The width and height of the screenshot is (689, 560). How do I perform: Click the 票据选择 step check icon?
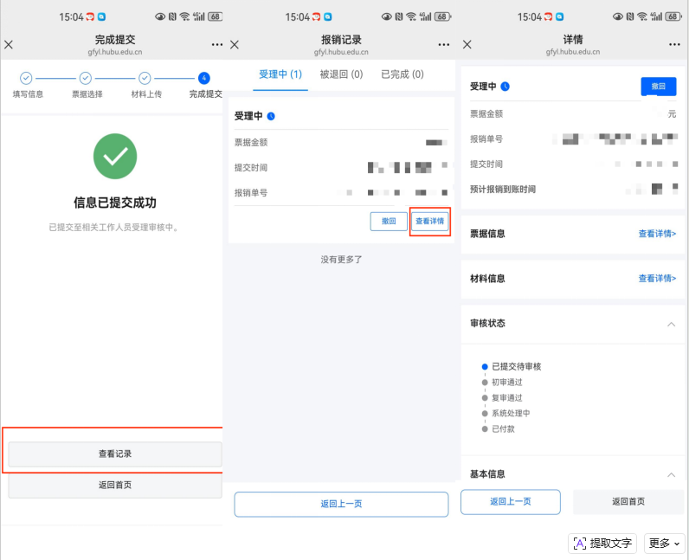pyautogui.click(x=86, y=78)
